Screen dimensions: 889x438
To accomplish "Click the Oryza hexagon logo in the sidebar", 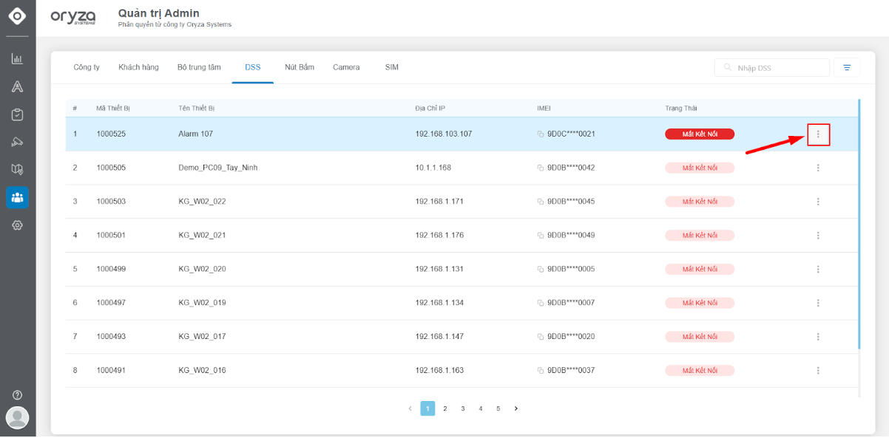I will pos(17,16).
